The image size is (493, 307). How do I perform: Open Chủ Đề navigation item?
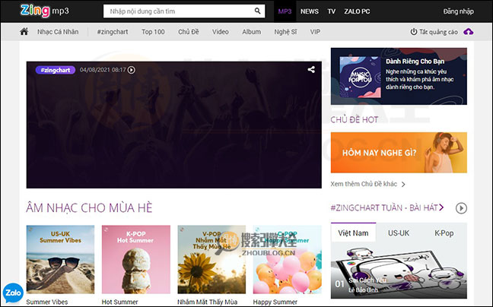(189, 32)
